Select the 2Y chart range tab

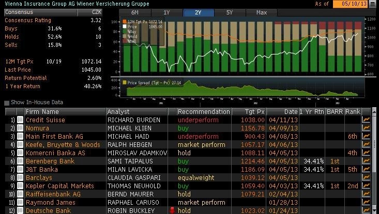pos(198,12)
